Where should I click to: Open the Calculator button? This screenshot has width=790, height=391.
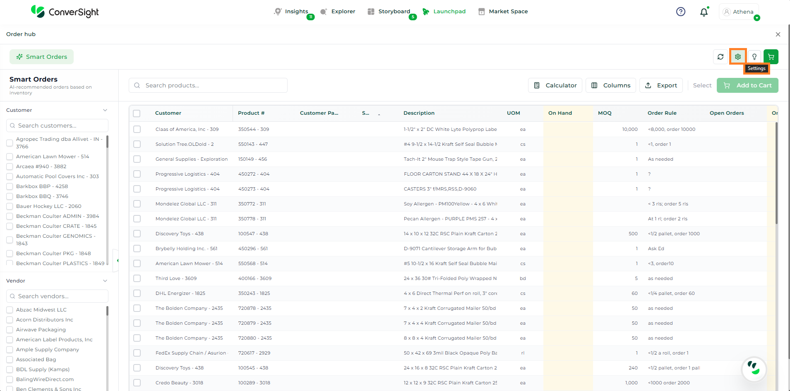click(x=555, y=85)
